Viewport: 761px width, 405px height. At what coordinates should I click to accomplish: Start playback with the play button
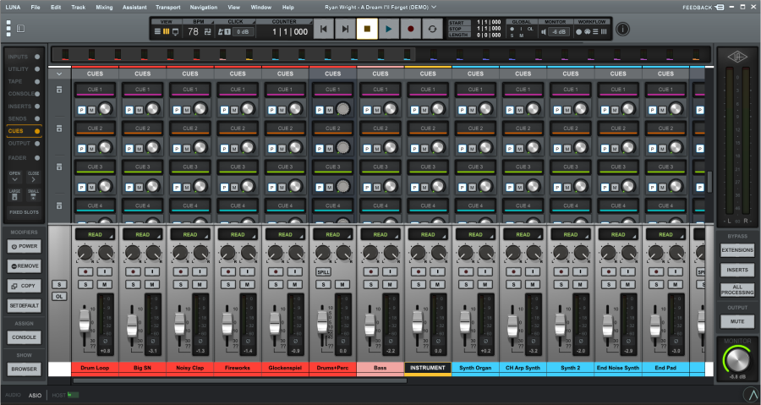[389, 29]
